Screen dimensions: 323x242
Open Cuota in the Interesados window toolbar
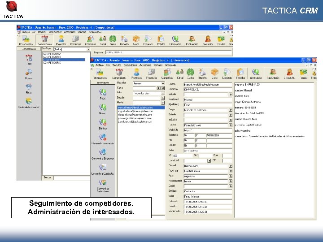pyautogui.click(x=190, y=74)
